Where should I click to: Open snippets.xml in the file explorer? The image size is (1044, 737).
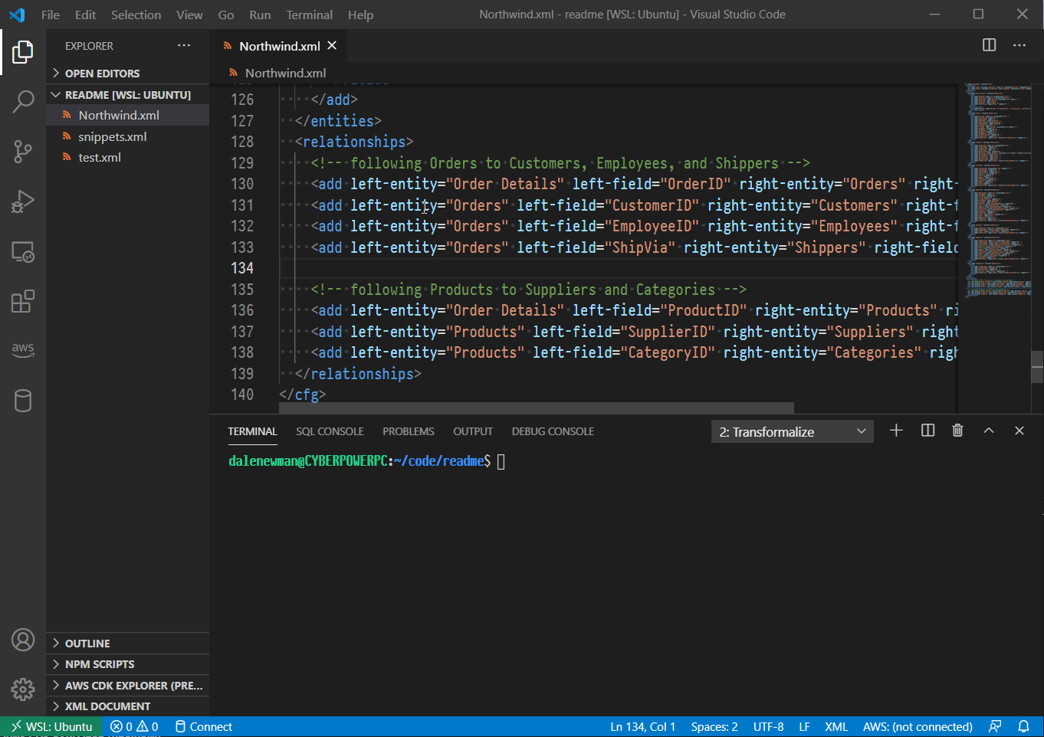tap(127, 136)
